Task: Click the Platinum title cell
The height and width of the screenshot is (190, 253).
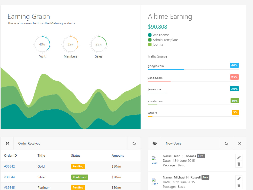Action: point(44,188)
